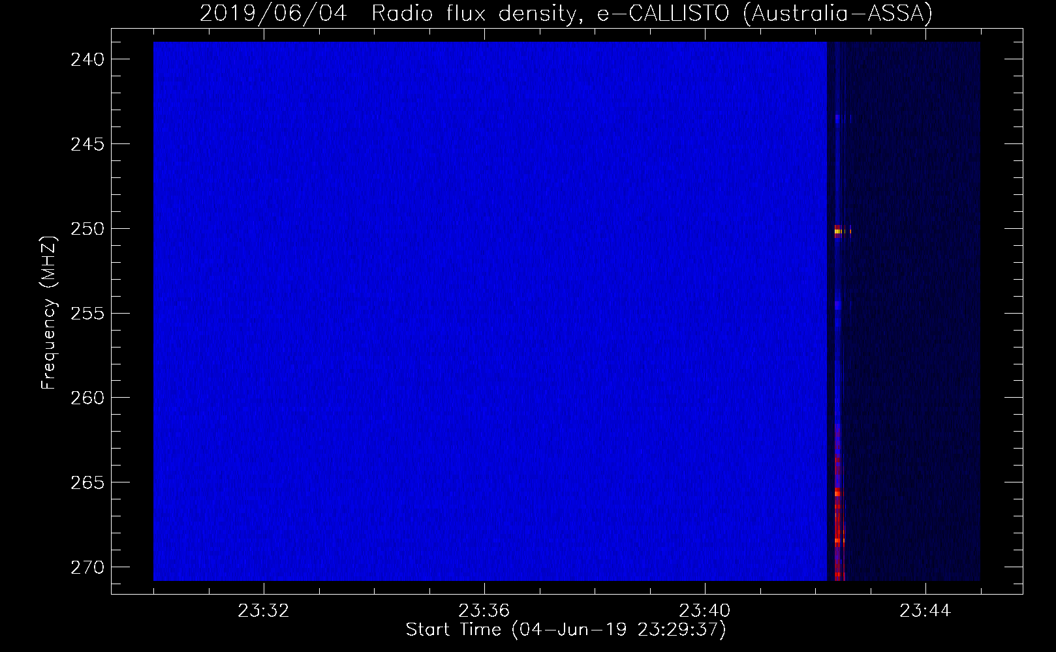
Task: Click the date "2019/06/04" in the title
Action: [x=273, y=14]
